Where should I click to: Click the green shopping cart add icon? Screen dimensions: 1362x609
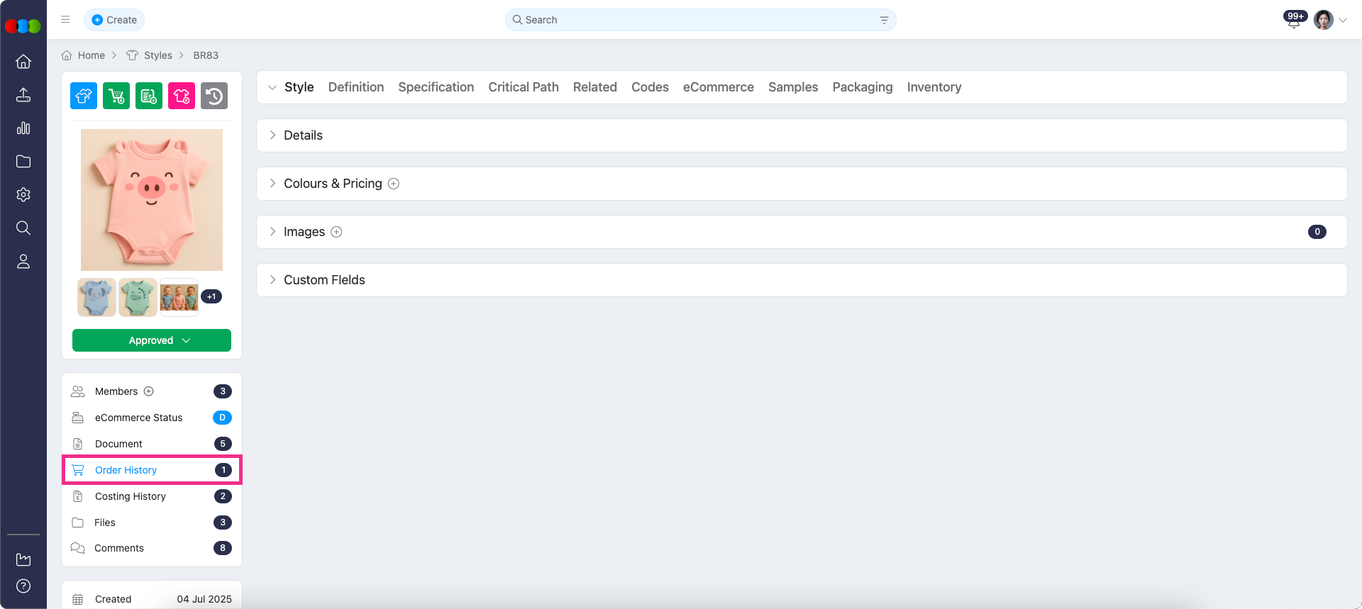pyautogui.click(x=116, y=96)
